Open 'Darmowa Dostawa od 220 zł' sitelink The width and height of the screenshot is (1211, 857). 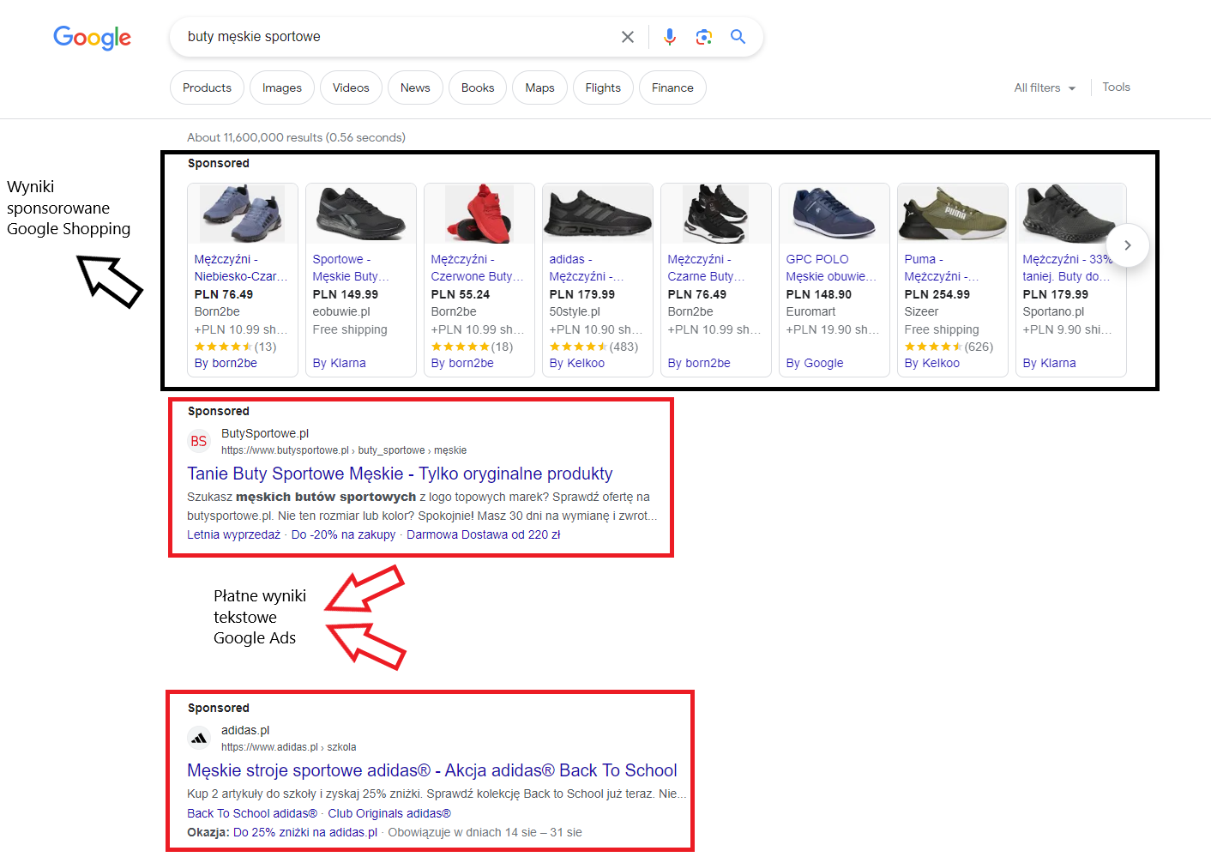483,534
